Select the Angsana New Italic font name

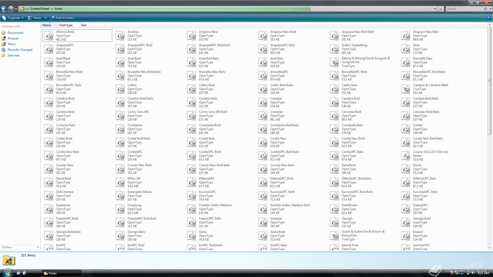click(426, 32)
